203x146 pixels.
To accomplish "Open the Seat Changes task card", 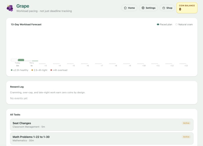I will tap(102, 125).
